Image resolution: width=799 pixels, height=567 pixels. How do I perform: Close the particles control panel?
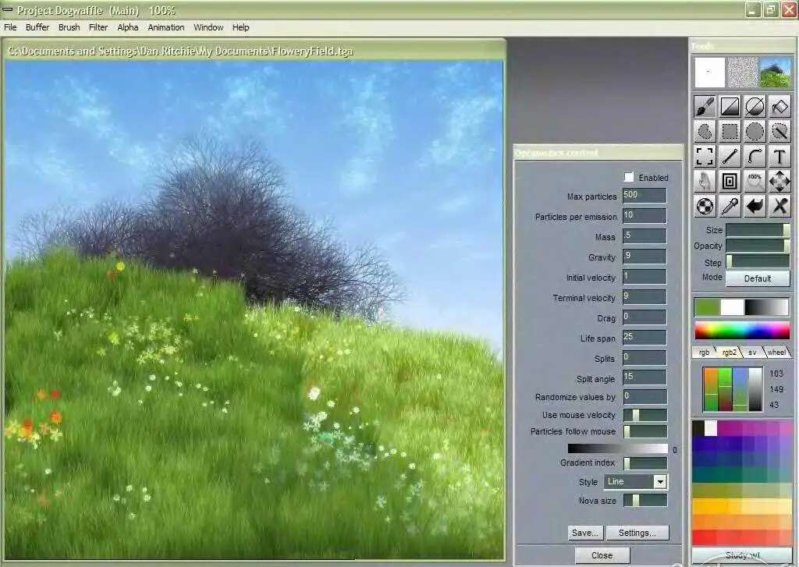[x=602, y=555]
